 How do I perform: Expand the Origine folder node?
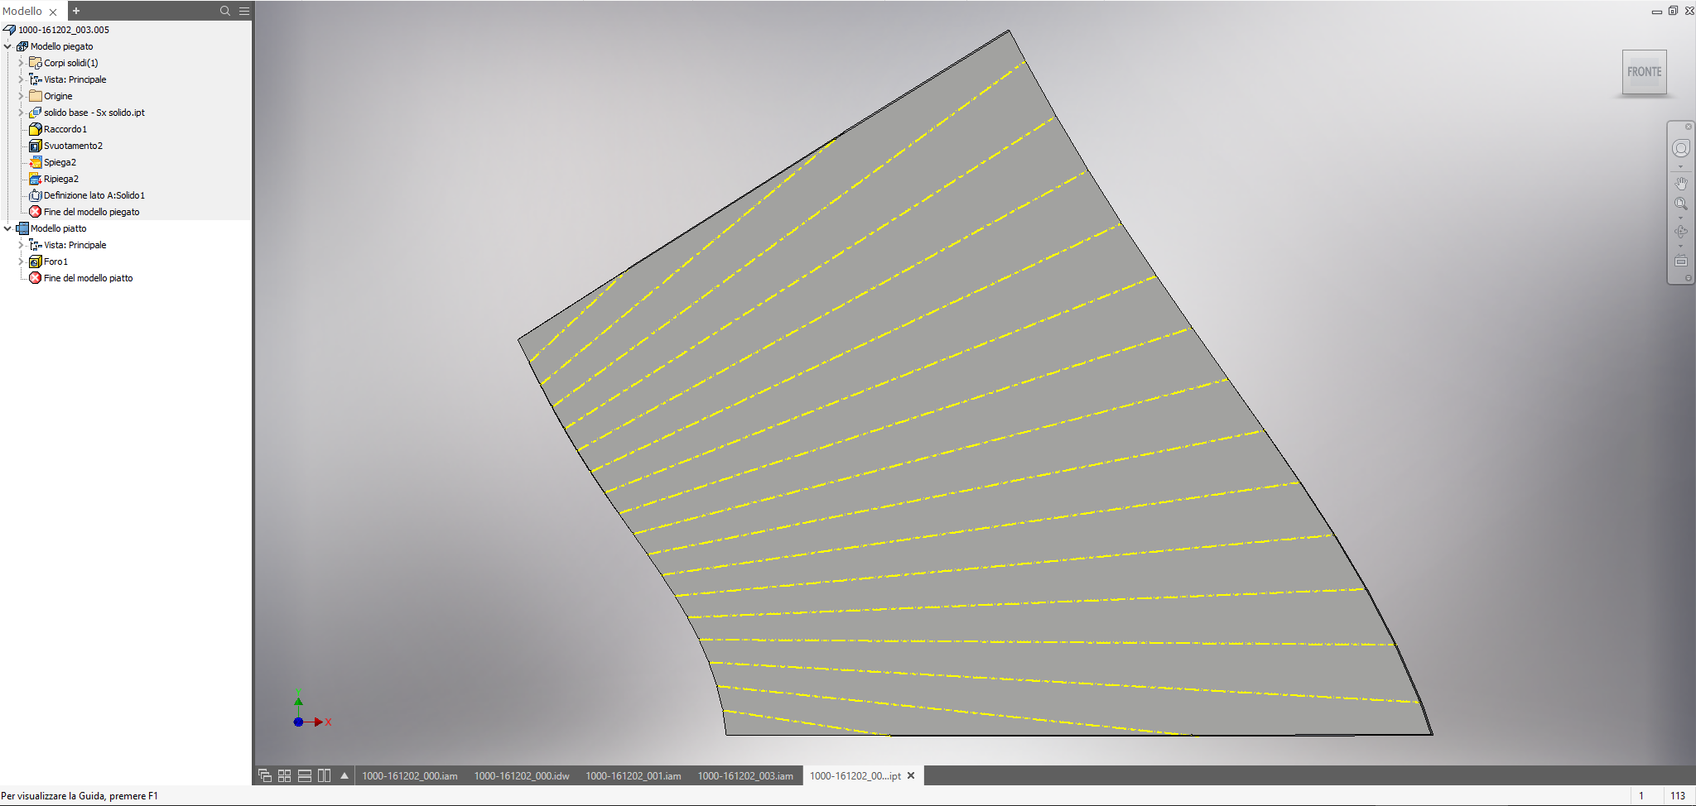pos(21,96)
